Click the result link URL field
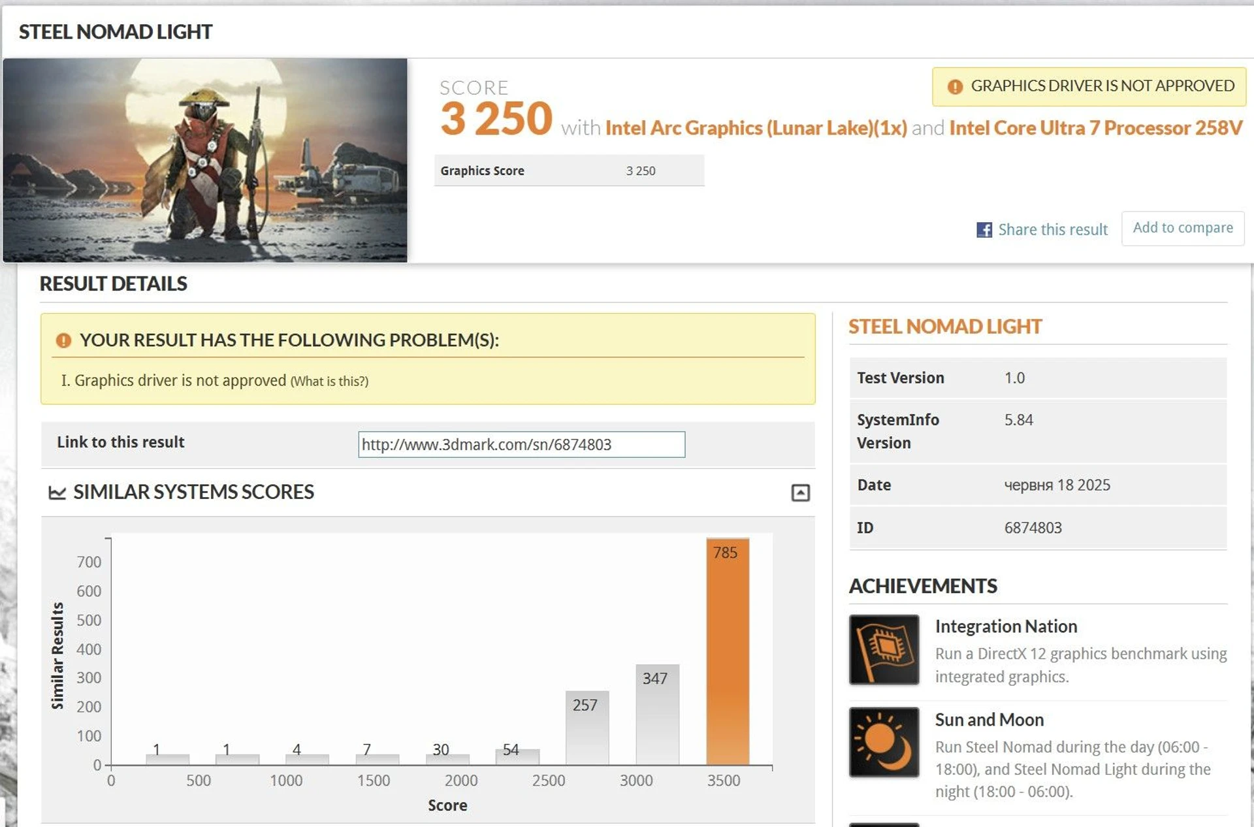The height and width of the screenshot is (827, 1254). pyautogui.click(x=521, y=444)
